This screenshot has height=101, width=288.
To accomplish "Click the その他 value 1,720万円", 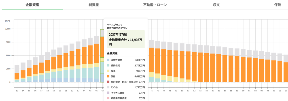I will pyautogui.click(x=139, y=88).
